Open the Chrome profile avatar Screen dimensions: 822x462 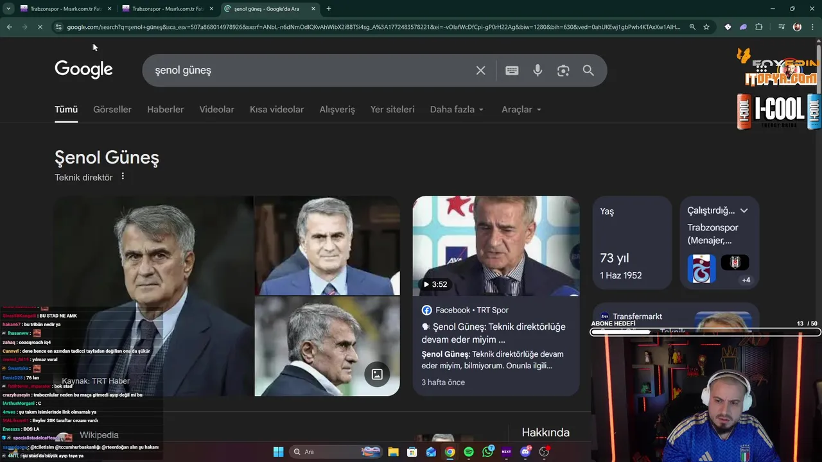tap(797, 27)
